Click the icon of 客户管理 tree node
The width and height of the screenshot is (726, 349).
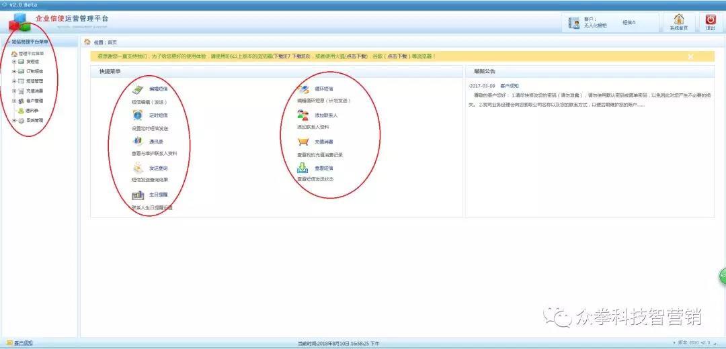click(22, 101)
